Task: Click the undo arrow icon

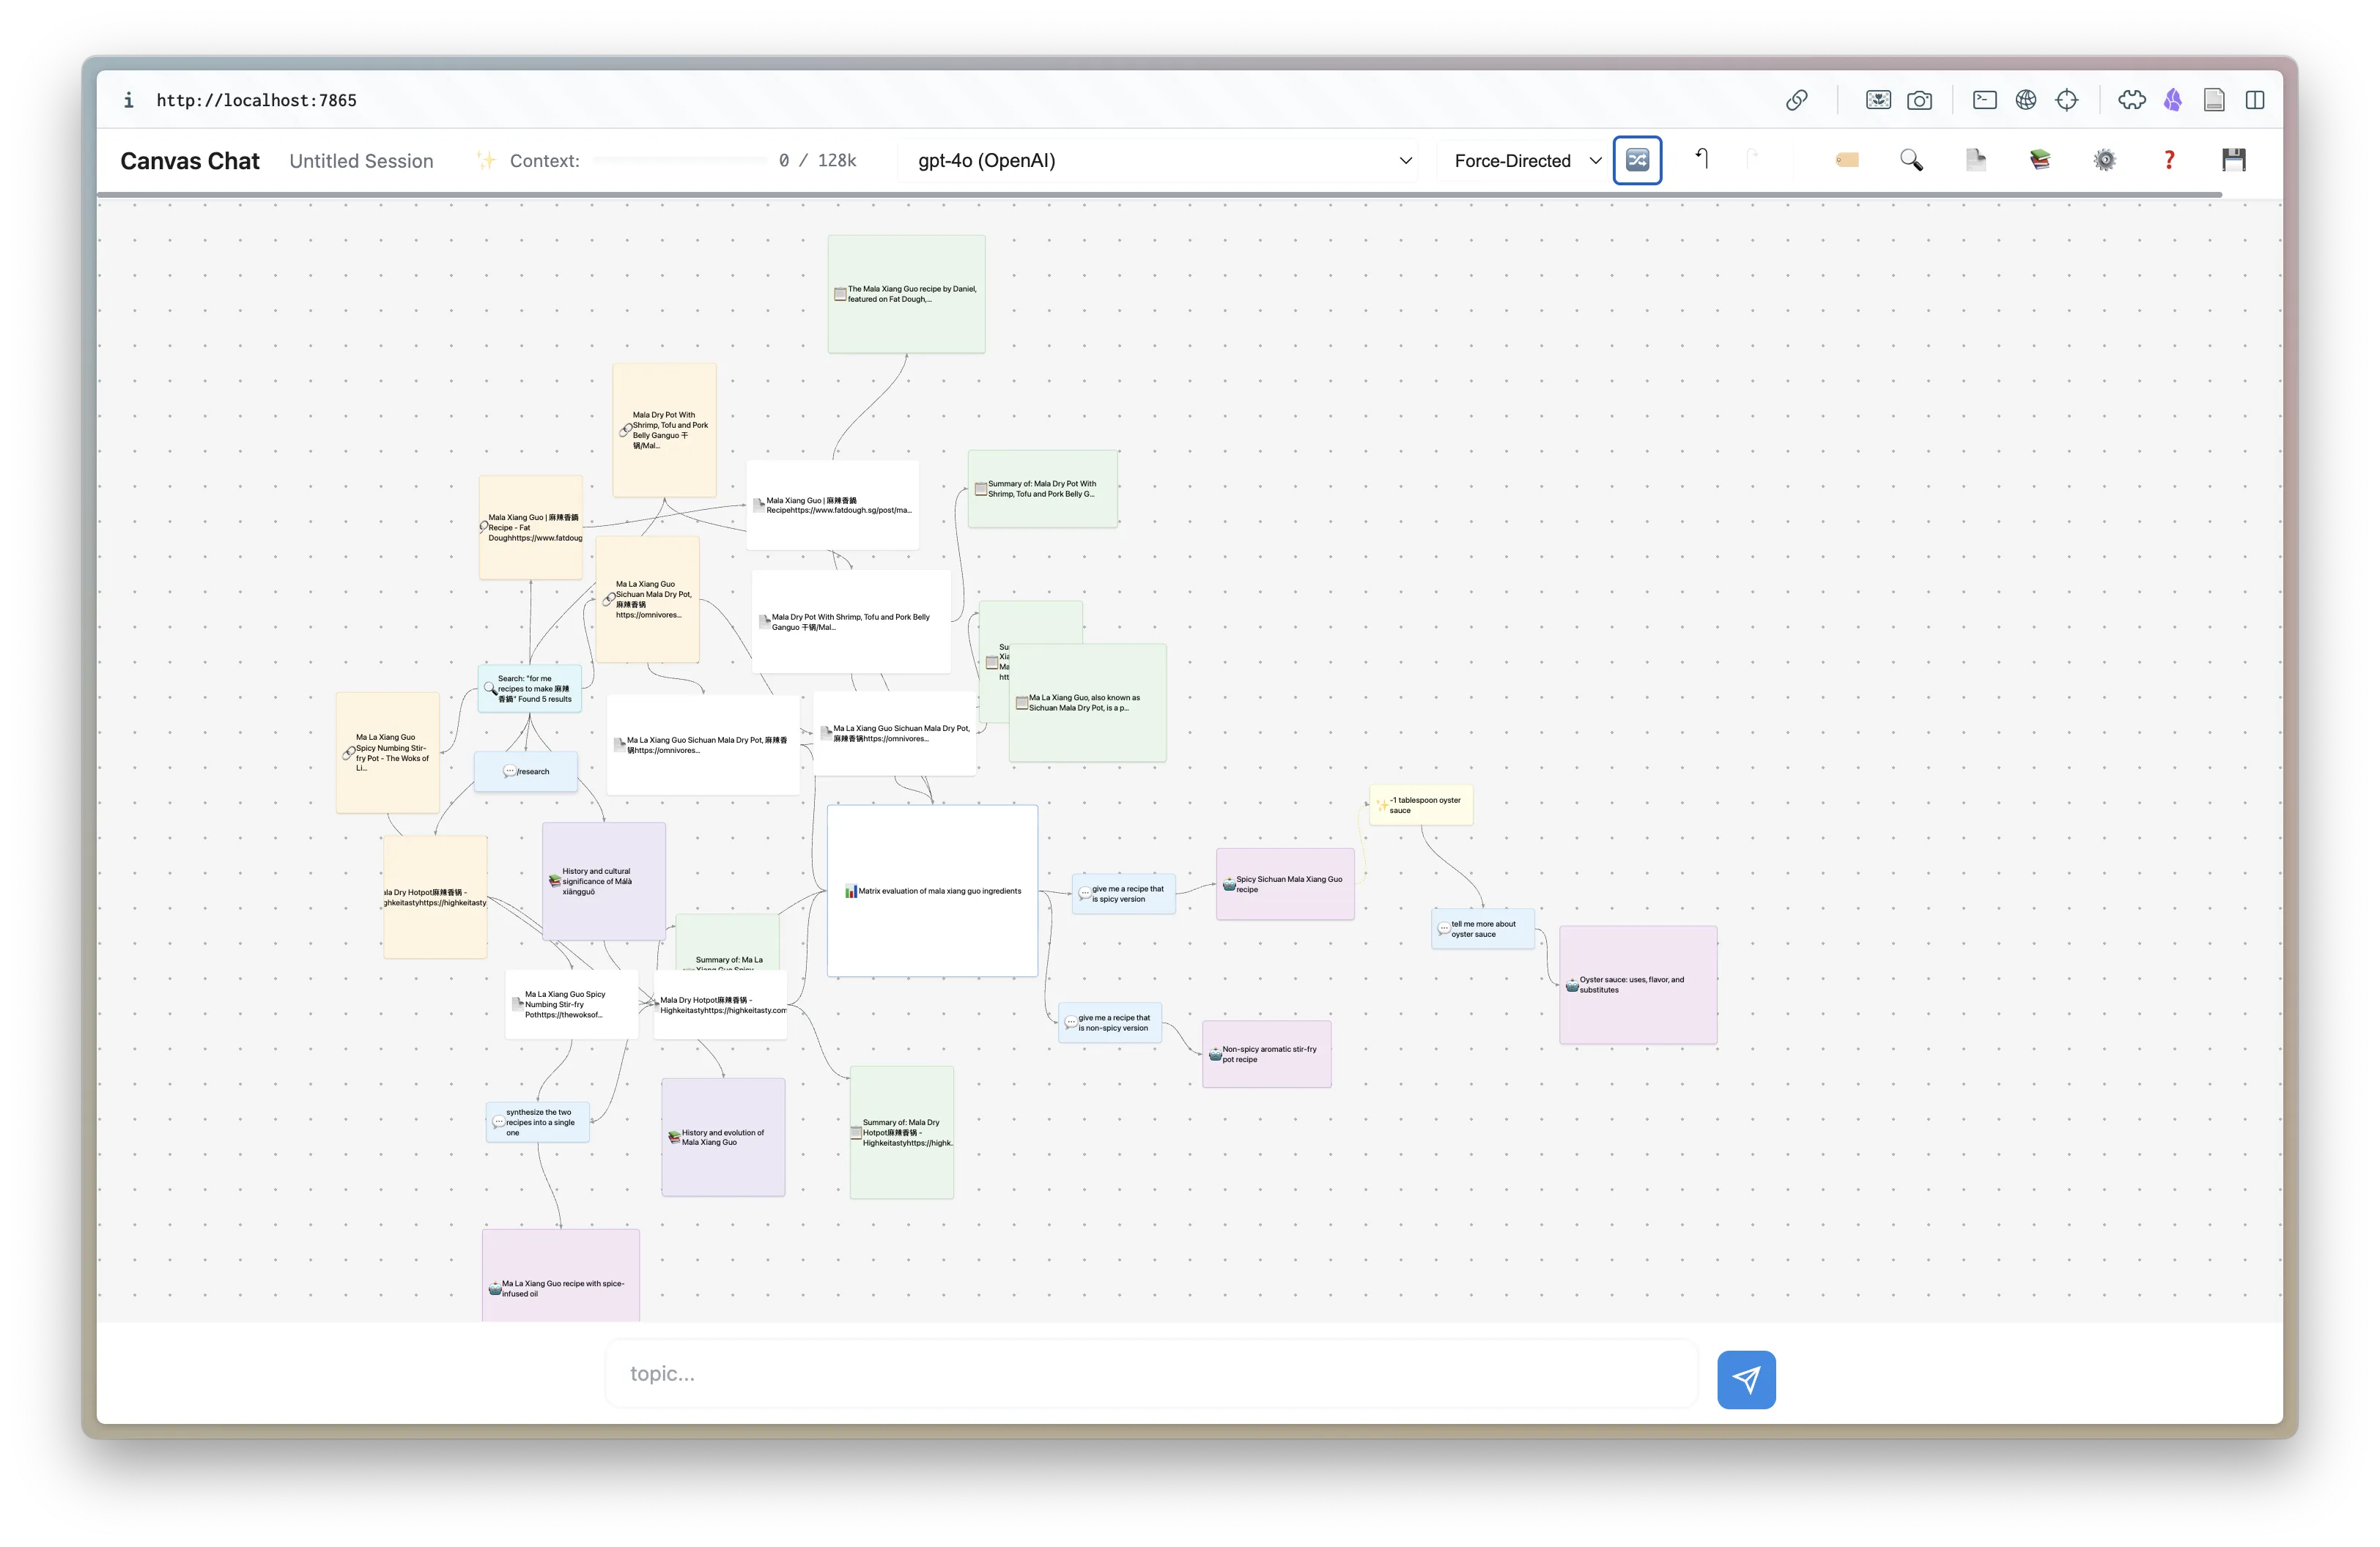Action: 1701,159
